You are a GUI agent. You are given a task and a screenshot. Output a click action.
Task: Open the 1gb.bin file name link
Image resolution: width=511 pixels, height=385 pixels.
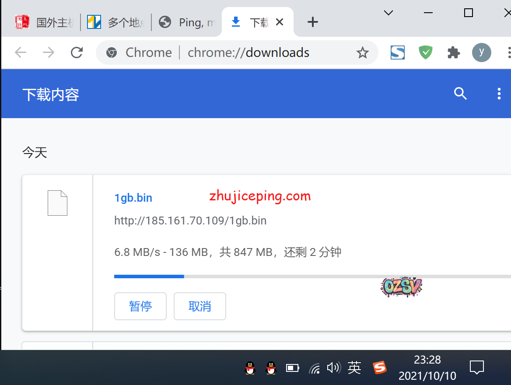[x=133, y=198]
